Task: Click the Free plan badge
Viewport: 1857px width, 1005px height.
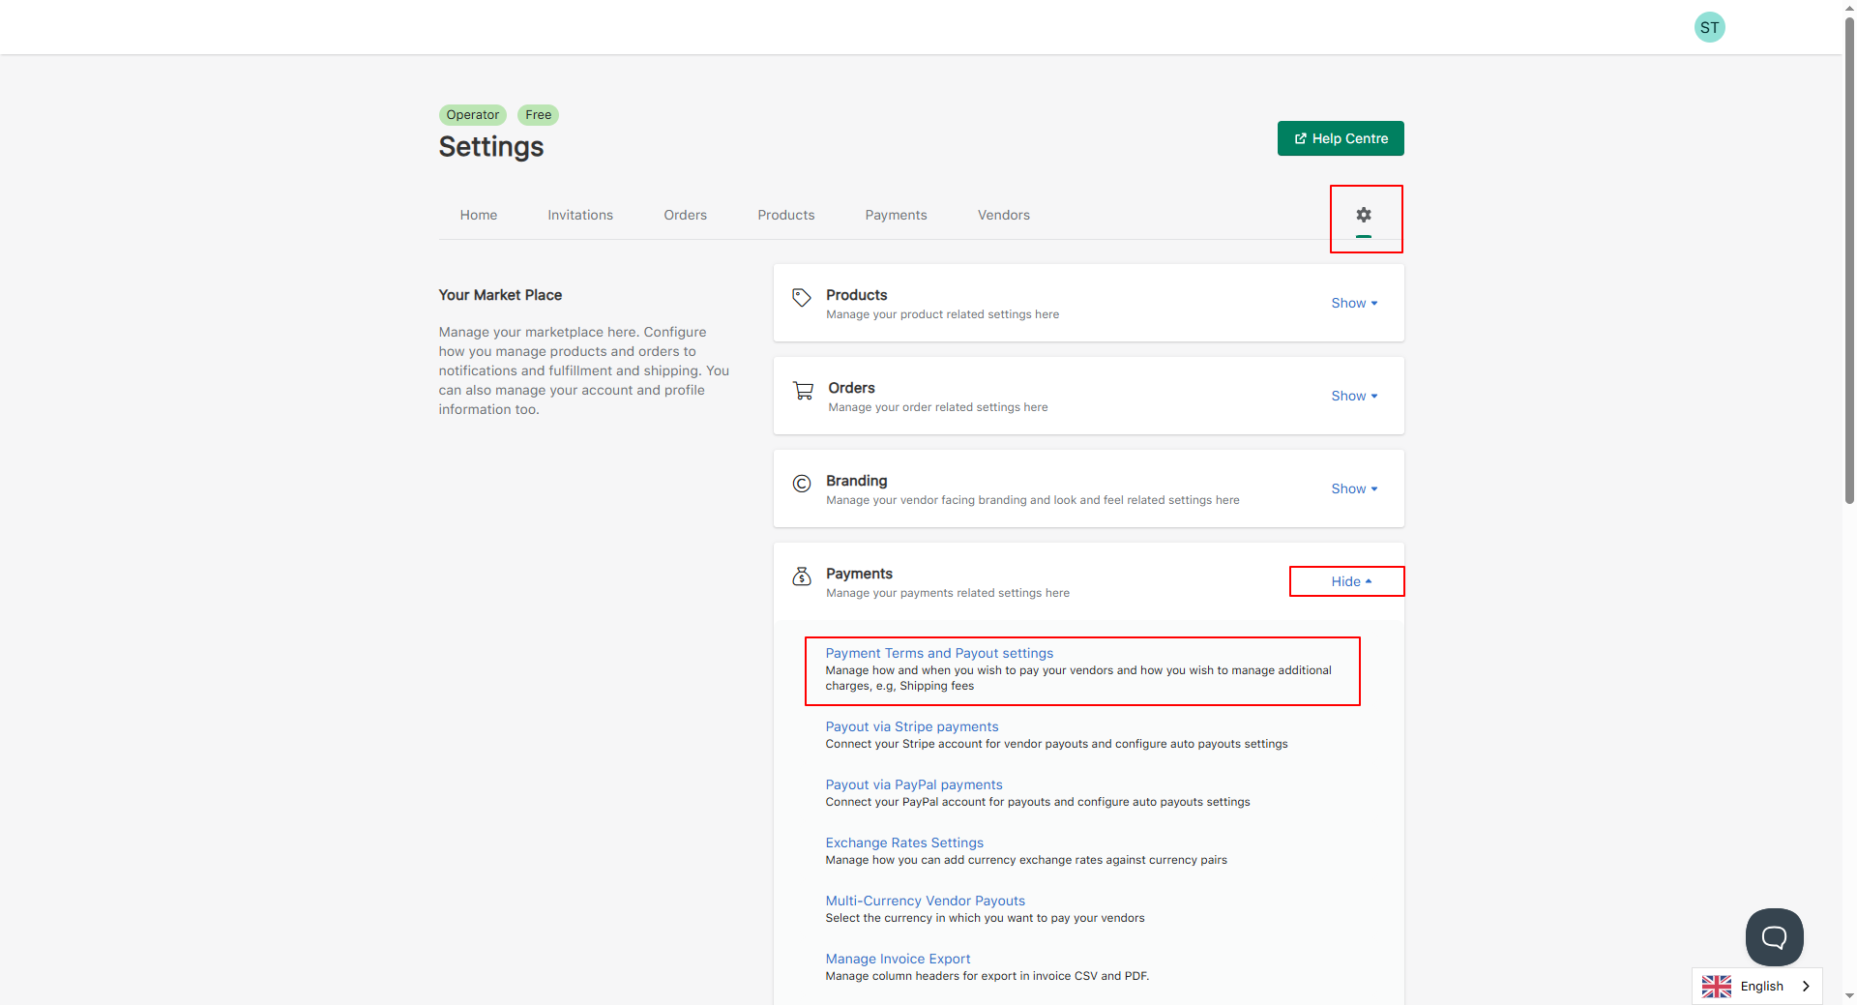Action: pos(539,114)
